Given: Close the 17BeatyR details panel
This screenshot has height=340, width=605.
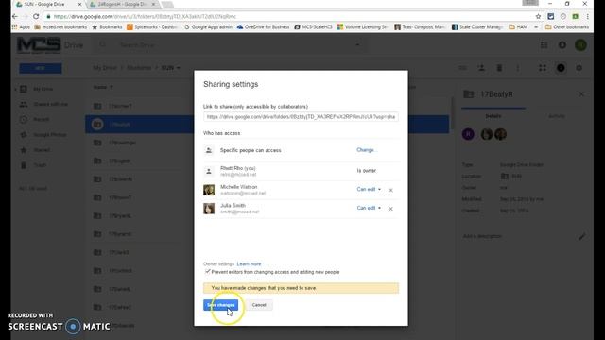Looking at the screenshot, I should coord(581,94).
